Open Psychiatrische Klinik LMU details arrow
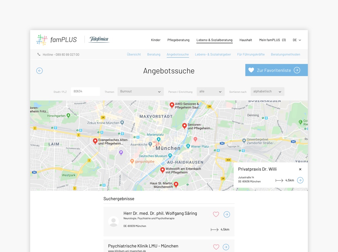 [x=226, y=247]
